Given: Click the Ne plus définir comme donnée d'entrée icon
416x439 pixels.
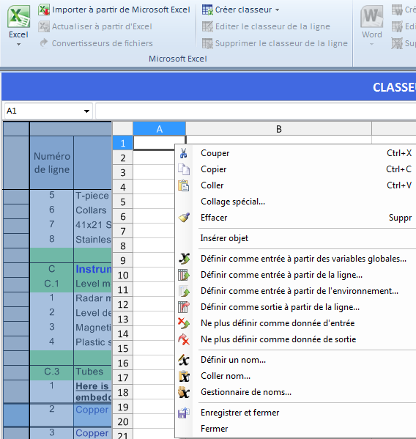Looking at the screenshot, I should [x=184, y=323].
